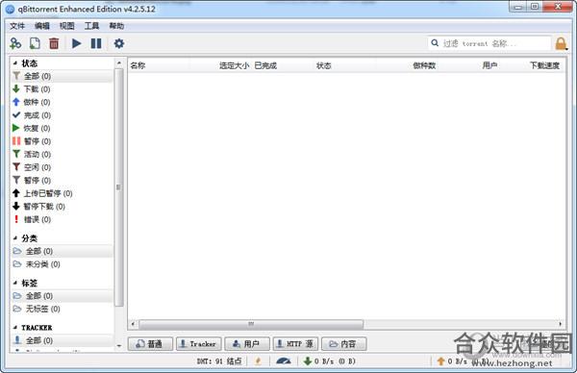
Task: Open the 工具 menu
Action: (91, 26)
